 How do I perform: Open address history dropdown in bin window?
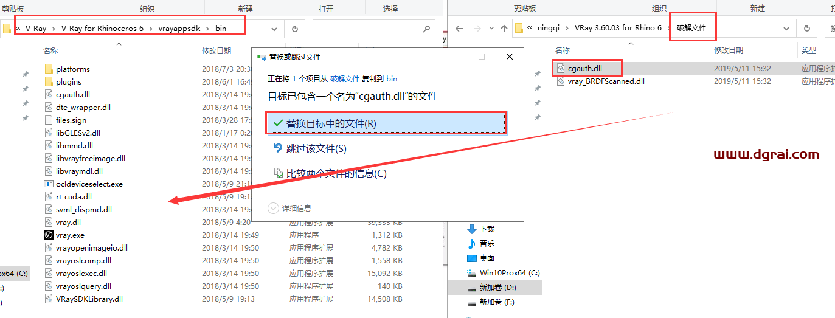pyautogui.click(x=274, y=29)
